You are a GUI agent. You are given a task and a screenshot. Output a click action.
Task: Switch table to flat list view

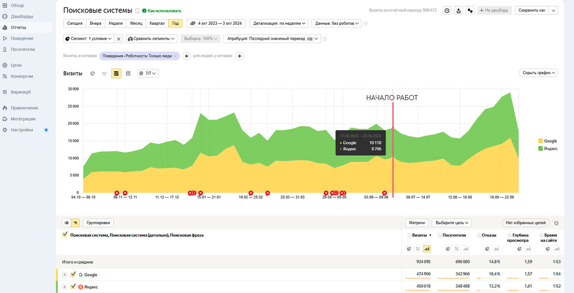[66, 223]
